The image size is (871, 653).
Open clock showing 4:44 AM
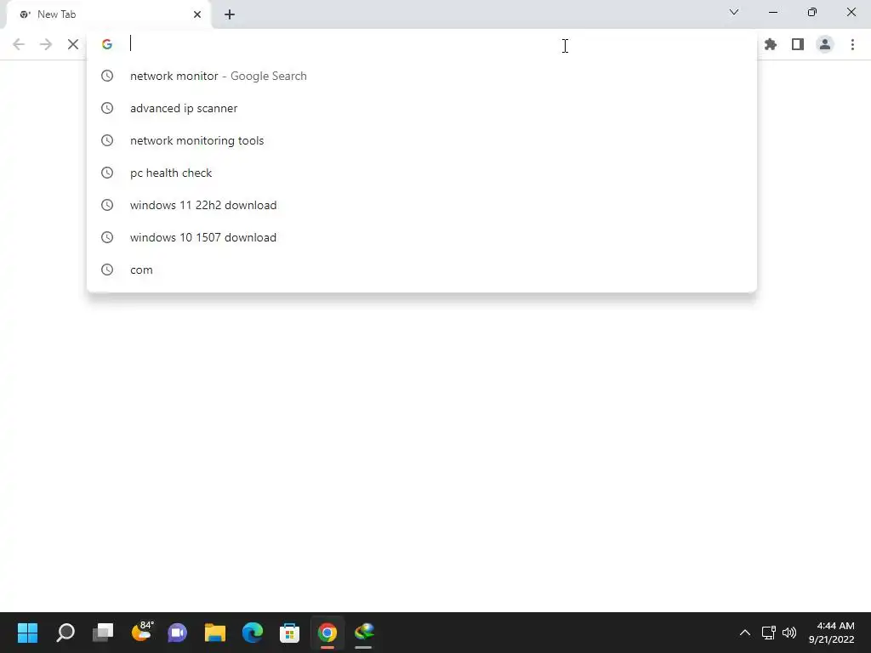832,633
